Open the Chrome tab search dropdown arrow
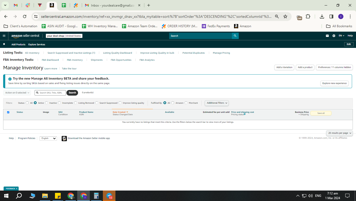 click(x=5, y=5)
